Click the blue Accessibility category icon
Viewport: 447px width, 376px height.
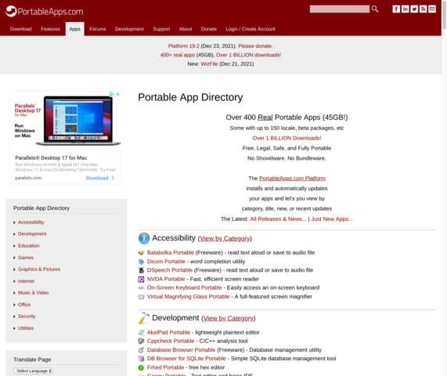144,238
